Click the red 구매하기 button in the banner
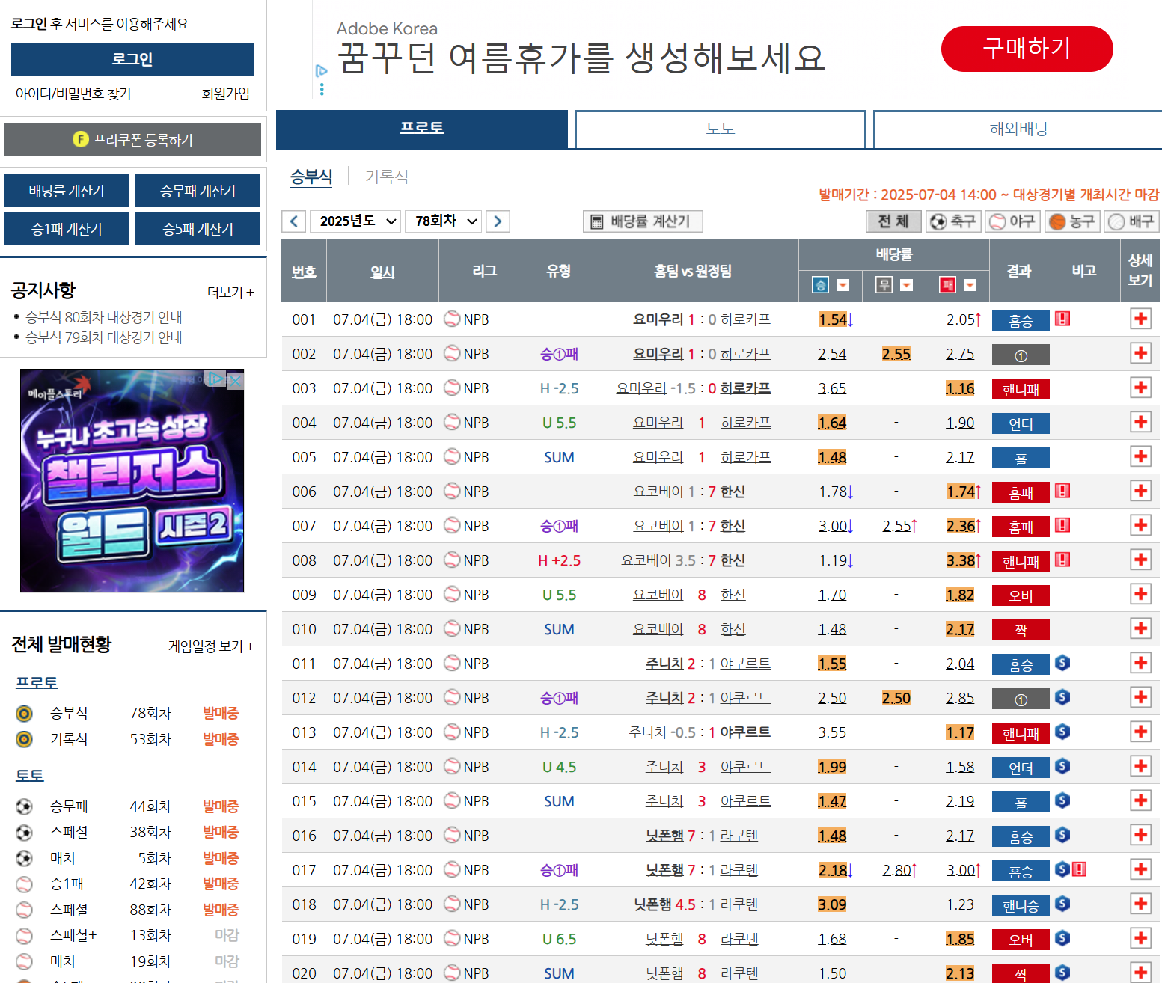The image size is (1162, 983). click(x=1027, y=49)
